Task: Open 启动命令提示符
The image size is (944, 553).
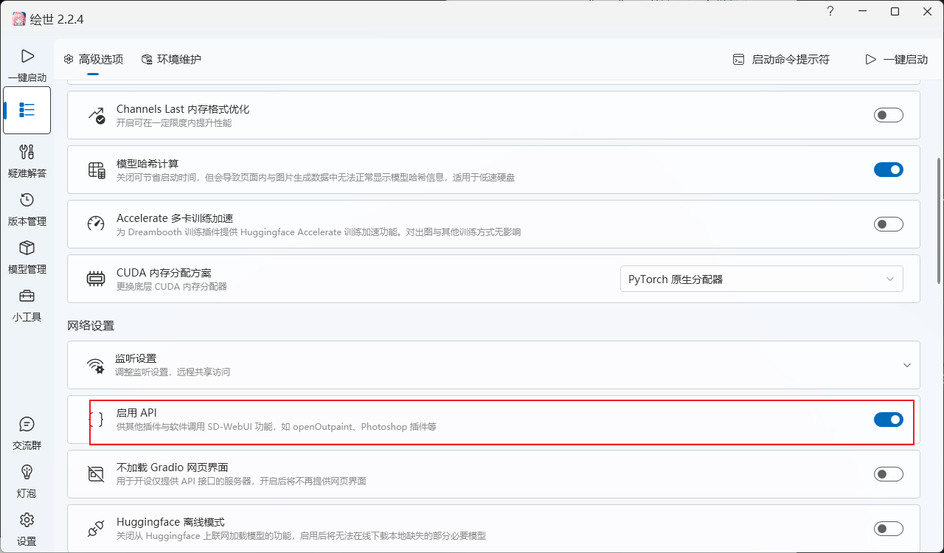Action: point(780,59)
